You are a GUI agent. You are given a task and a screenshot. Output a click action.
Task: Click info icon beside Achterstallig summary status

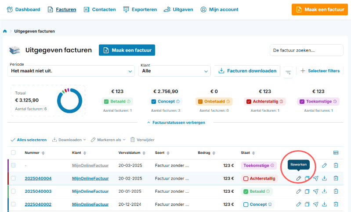click(x=282, y=102)
